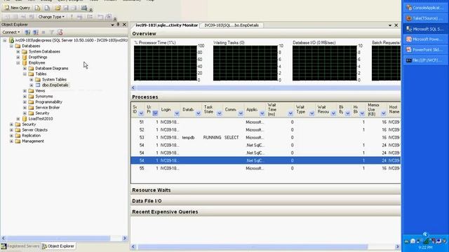Switch to the dbo.EmpDetails document tab
449x252 pixels.
[232, 25]
